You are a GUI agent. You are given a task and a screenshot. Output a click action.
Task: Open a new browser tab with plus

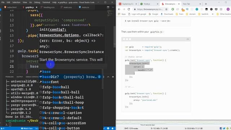click(206, 4)
